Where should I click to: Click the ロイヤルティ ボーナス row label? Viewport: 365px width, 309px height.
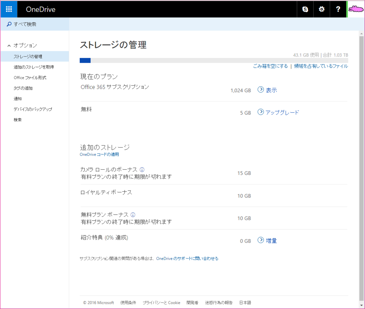point(106,192)
